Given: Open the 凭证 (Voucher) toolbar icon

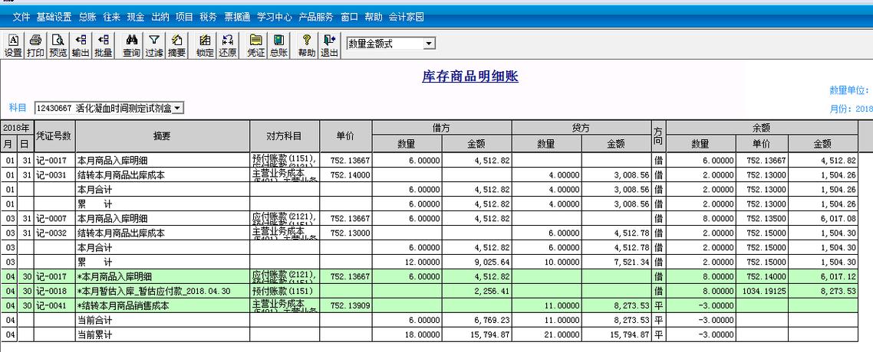Looking at the screenshot, I should pyautogui.click(x=255, y=45).
